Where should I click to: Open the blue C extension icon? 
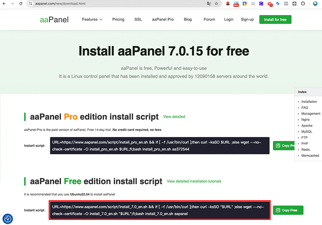(x=261, y=3)
